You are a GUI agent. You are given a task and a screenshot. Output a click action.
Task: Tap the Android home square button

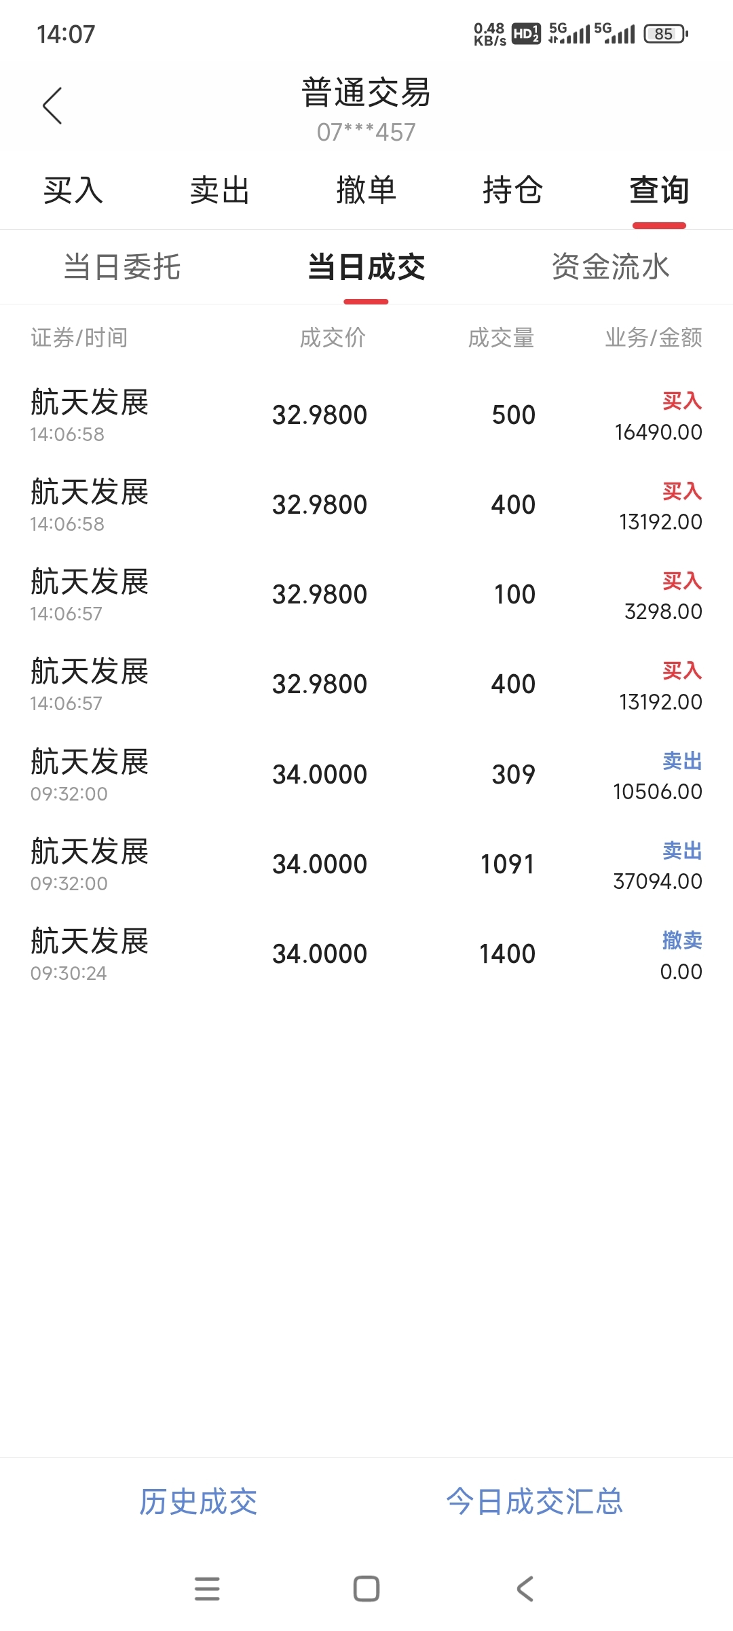coord(366,1589)
